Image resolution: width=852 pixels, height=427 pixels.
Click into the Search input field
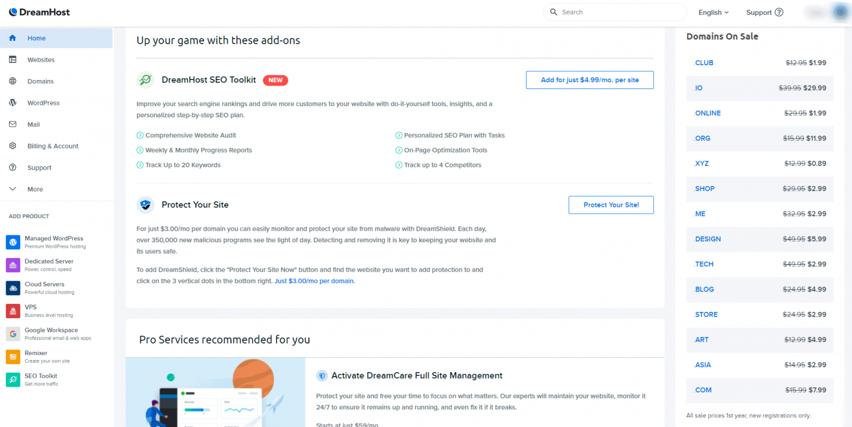615,12
